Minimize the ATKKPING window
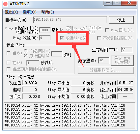 (x=108, y=3)
